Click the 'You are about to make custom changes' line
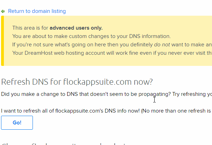This screenshot has width=212, height=145. click(x=92, y=36)
